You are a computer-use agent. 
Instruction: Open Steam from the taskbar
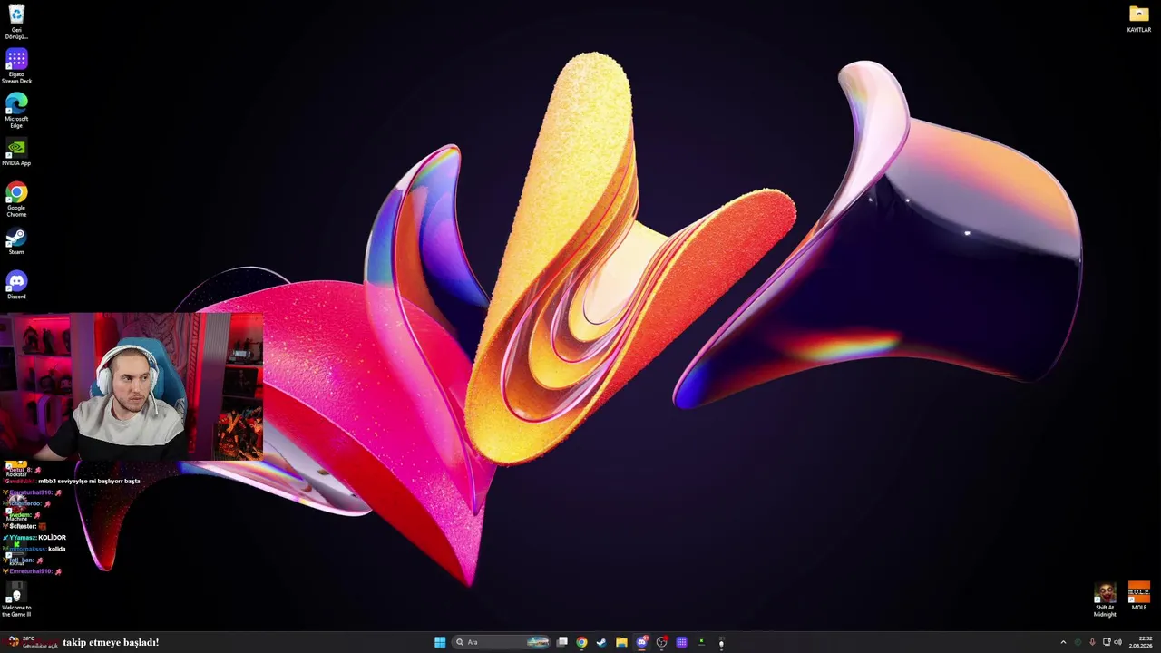click(x=601, y=642)
